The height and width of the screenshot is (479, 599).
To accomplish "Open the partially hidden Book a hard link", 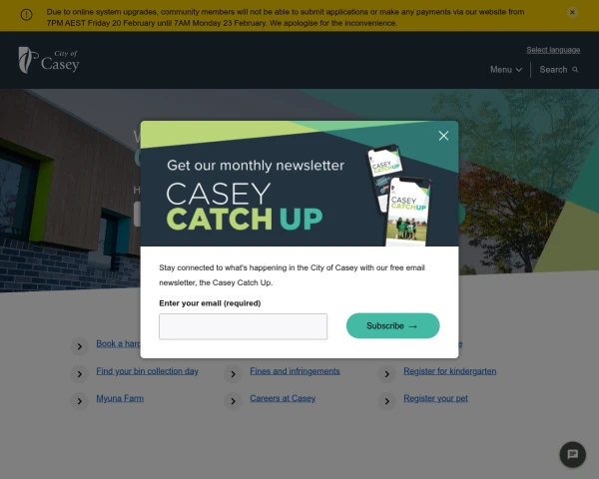I will [118, 343].
